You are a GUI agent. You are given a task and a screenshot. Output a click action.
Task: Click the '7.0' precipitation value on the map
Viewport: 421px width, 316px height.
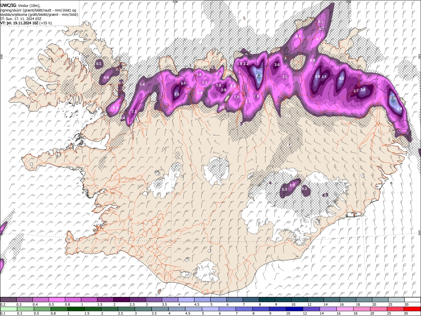(392, 99)
